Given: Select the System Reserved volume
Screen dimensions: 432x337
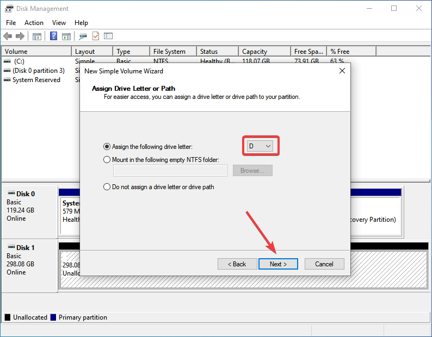Looking at the screenshot, I should [x=36, y=79].
